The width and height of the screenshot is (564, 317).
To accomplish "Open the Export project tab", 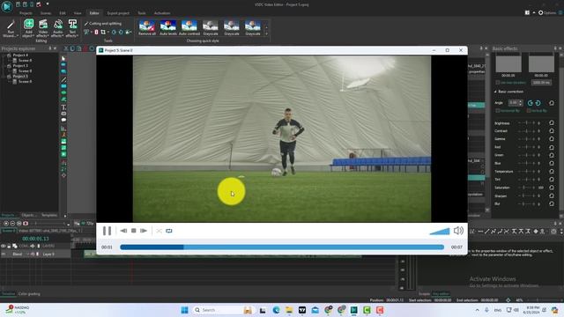I will [118, 13].
